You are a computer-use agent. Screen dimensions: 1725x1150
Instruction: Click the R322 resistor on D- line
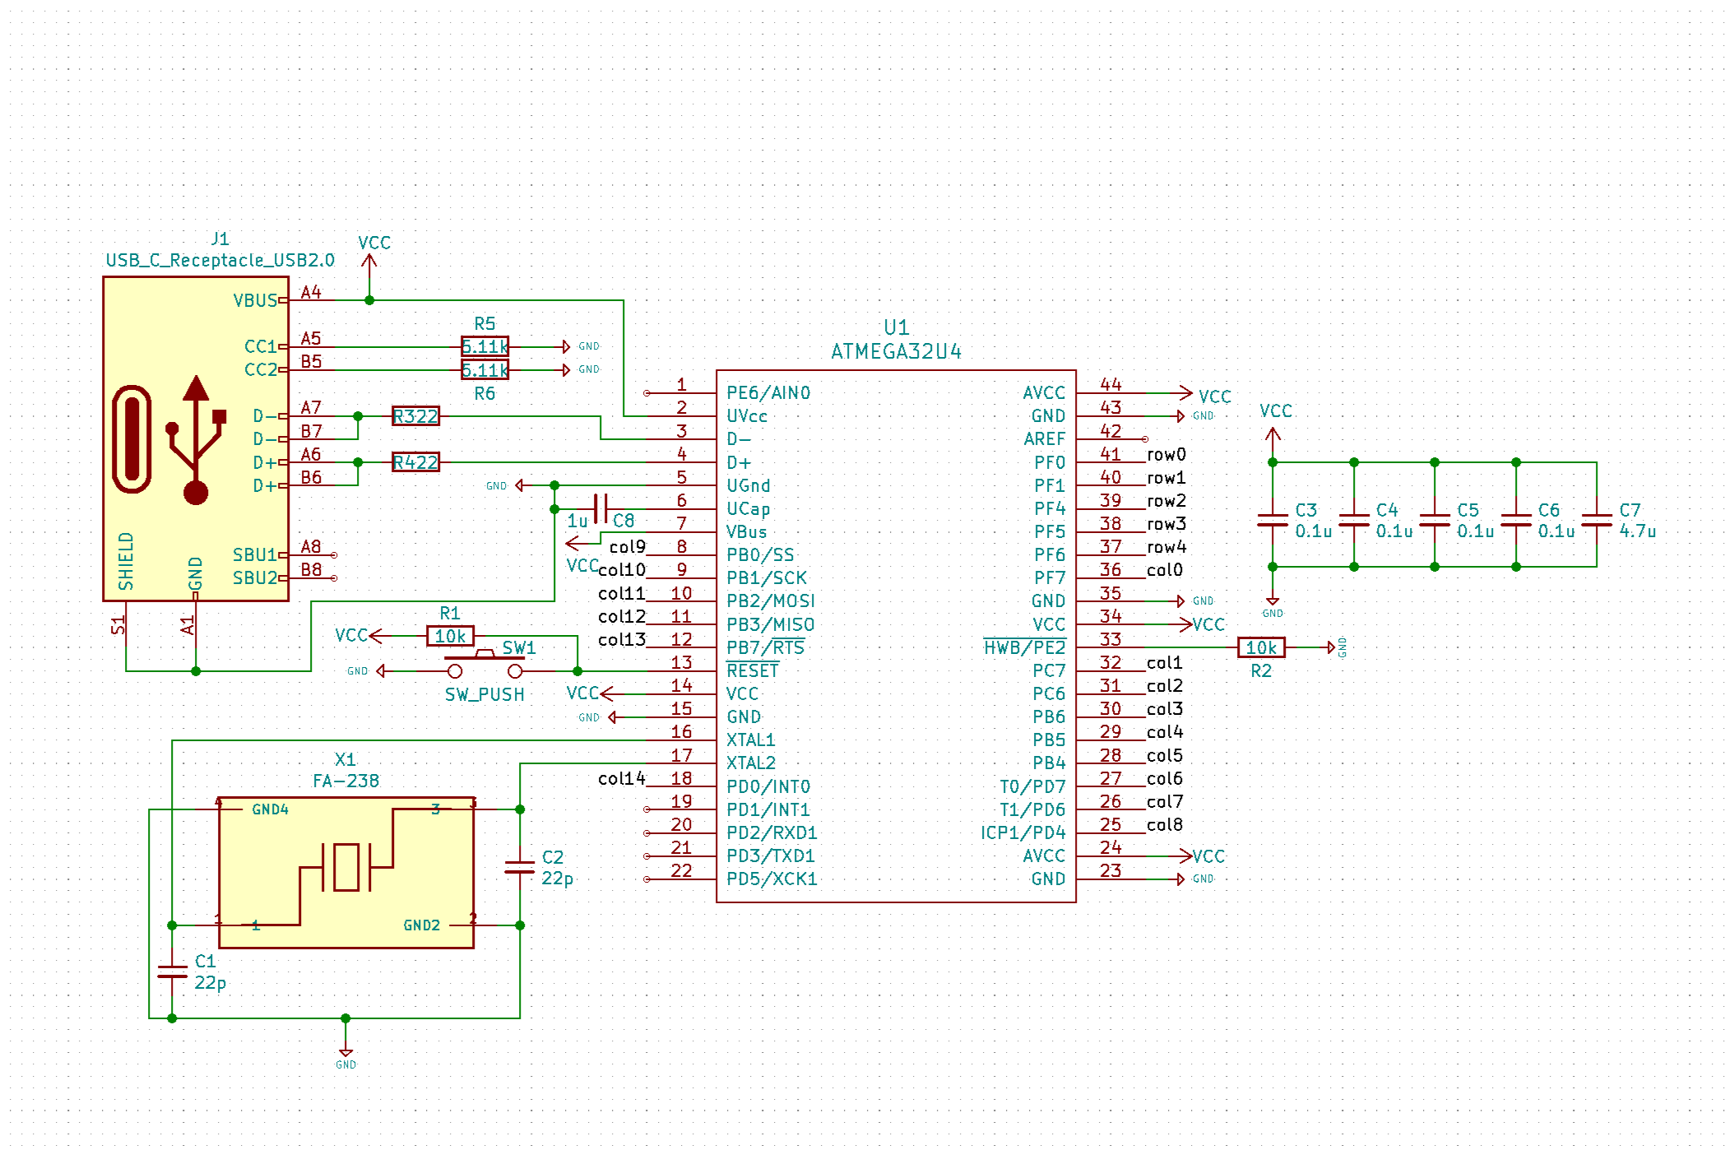[x=415, y=416]
